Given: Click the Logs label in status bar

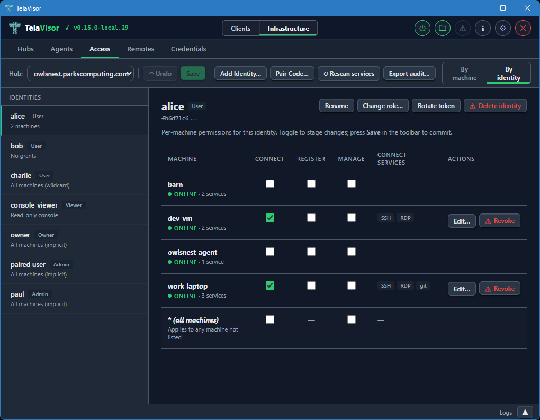Looking at the screenshot, I should (506, 413).
